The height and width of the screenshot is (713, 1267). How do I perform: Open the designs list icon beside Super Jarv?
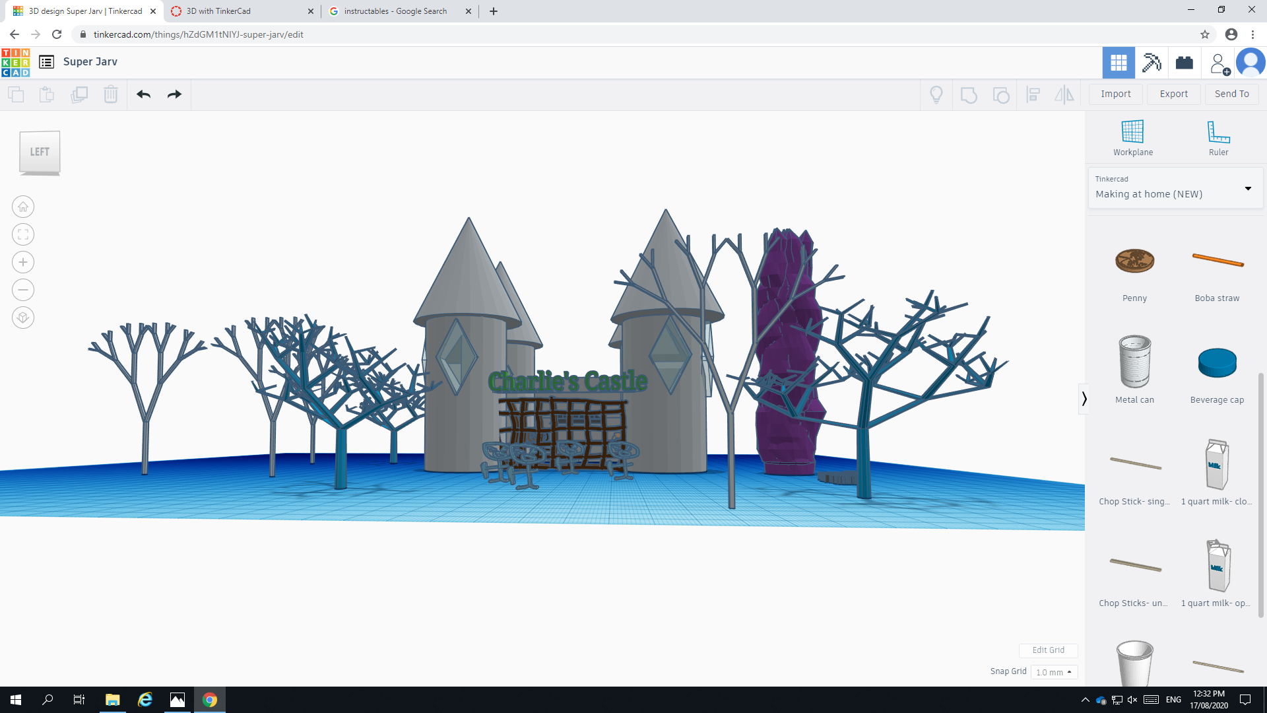tap(46, 62)
